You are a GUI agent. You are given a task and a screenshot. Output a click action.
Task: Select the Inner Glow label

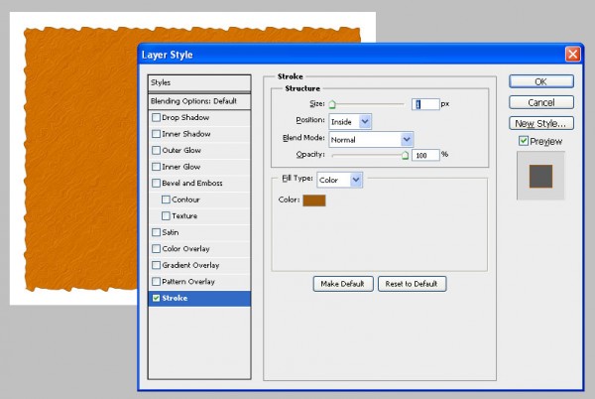pos(181,167)
